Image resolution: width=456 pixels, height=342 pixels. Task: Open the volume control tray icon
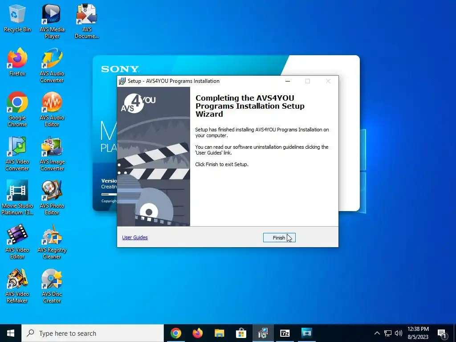click(399, 333)
